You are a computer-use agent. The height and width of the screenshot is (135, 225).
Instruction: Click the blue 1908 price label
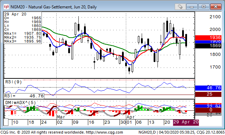point(208,41)
